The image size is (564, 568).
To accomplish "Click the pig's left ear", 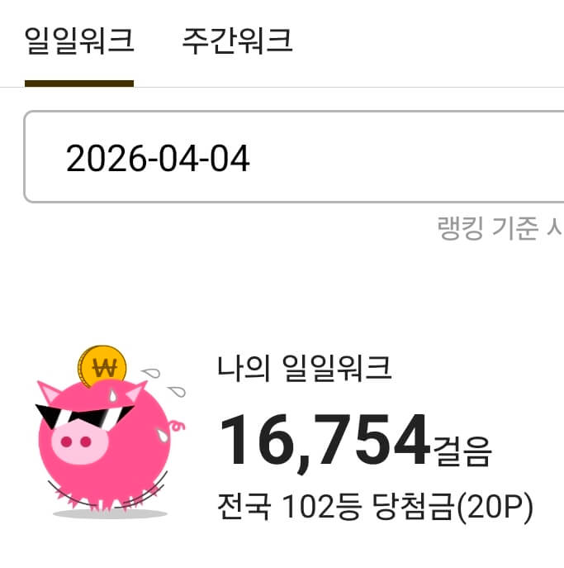I will [49, 392].
